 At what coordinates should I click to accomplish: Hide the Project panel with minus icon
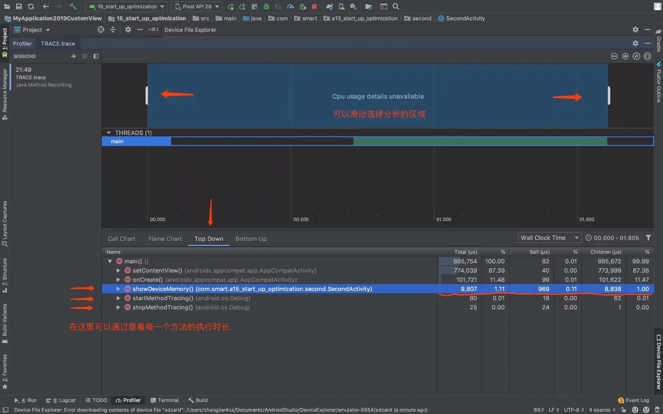[x=140, y=30]
